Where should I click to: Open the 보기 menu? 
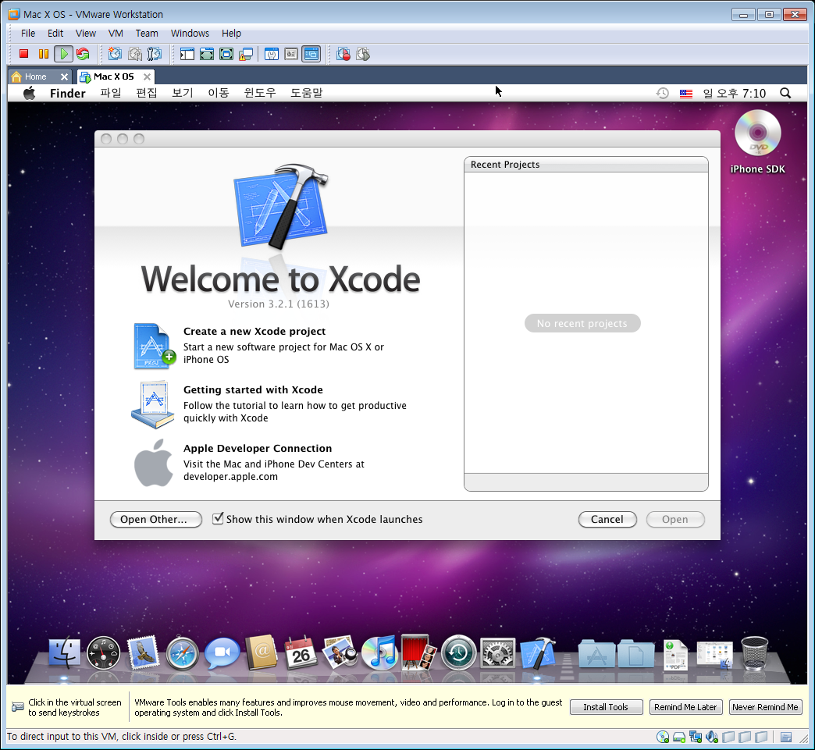tap(183, 93)
